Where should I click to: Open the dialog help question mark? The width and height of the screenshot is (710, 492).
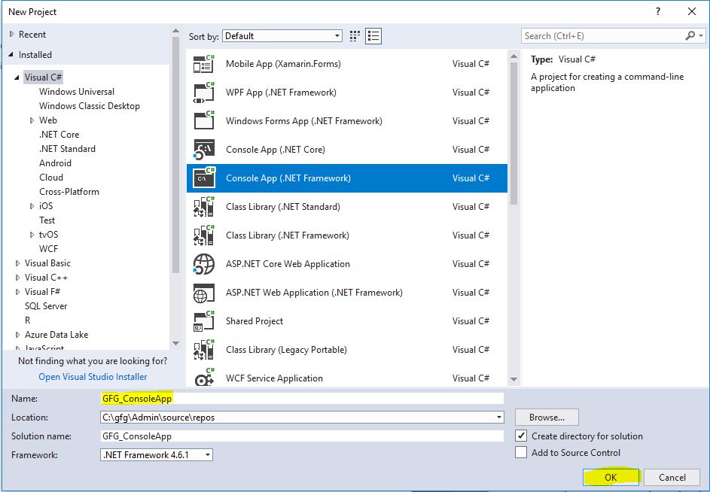click(x=658, y=12)
